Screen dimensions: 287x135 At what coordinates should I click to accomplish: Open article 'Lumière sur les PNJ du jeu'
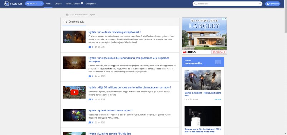[109, 134]
